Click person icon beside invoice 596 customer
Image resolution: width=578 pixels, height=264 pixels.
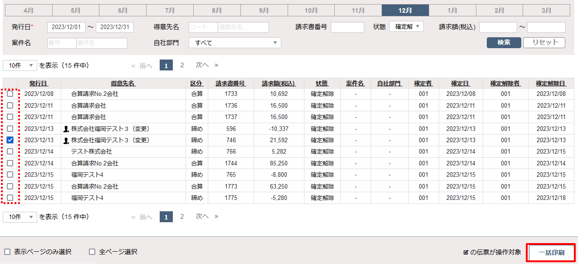(x=66, y=129)
